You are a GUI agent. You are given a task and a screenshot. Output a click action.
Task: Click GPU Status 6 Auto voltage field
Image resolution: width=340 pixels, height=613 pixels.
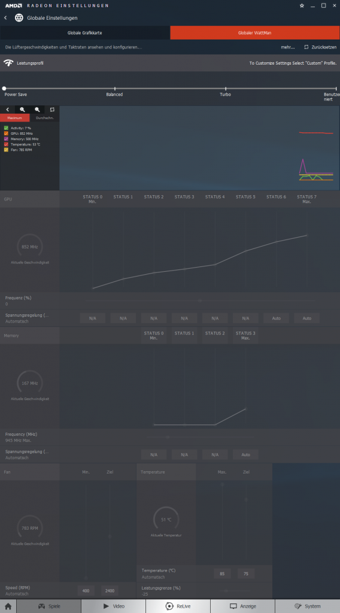coord(277,318)
